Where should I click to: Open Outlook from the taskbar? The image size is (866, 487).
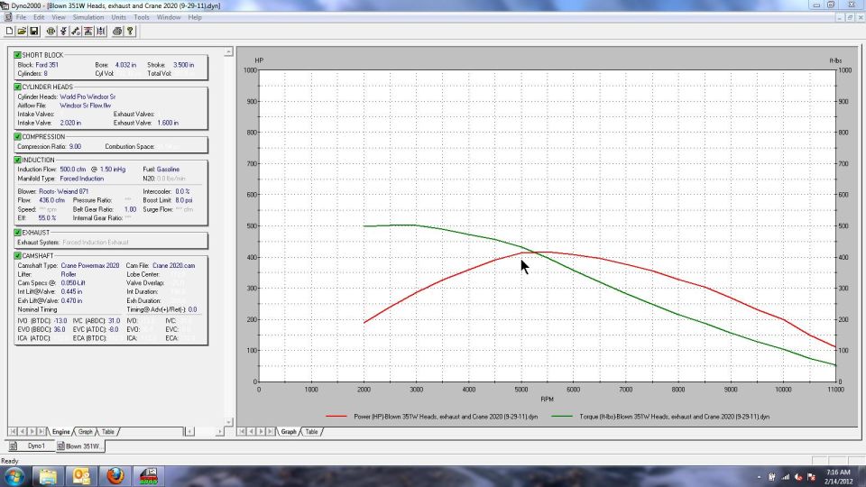pos(81,476)
